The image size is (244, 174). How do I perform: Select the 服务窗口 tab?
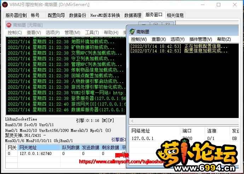[154, 15]
